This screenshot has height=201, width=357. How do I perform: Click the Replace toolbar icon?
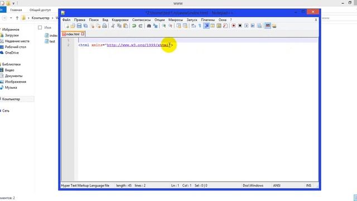(155, 26)
